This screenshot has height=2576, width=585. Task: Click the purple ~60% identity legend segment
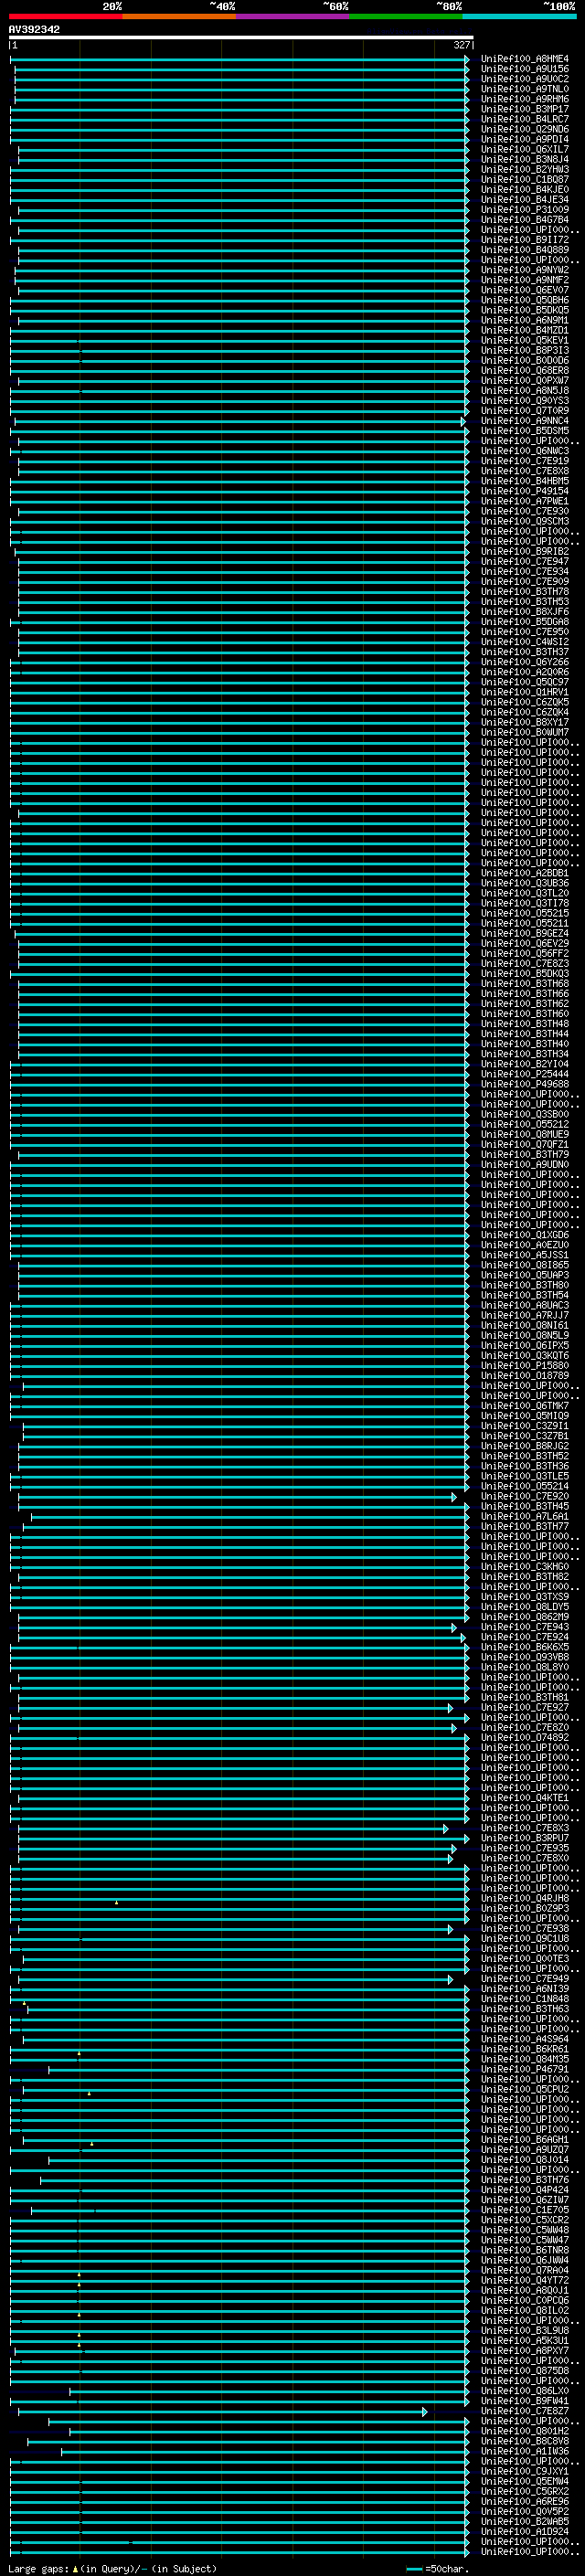(293, 16)
